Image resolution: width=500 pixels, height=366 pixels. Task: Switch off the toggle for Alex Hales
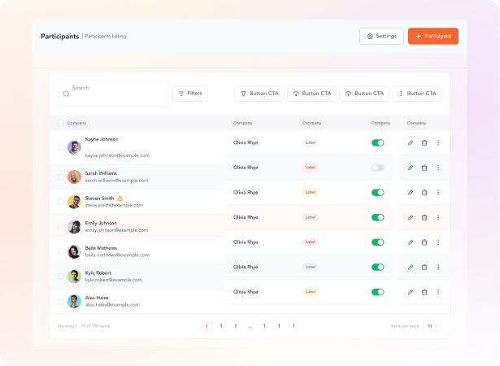point(378,292)
